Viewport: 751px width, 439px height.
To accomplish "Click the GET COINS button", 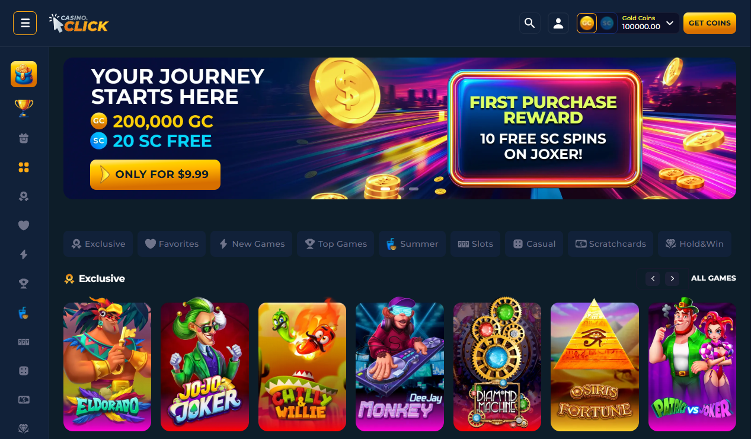I will click(x=710, y=23).
